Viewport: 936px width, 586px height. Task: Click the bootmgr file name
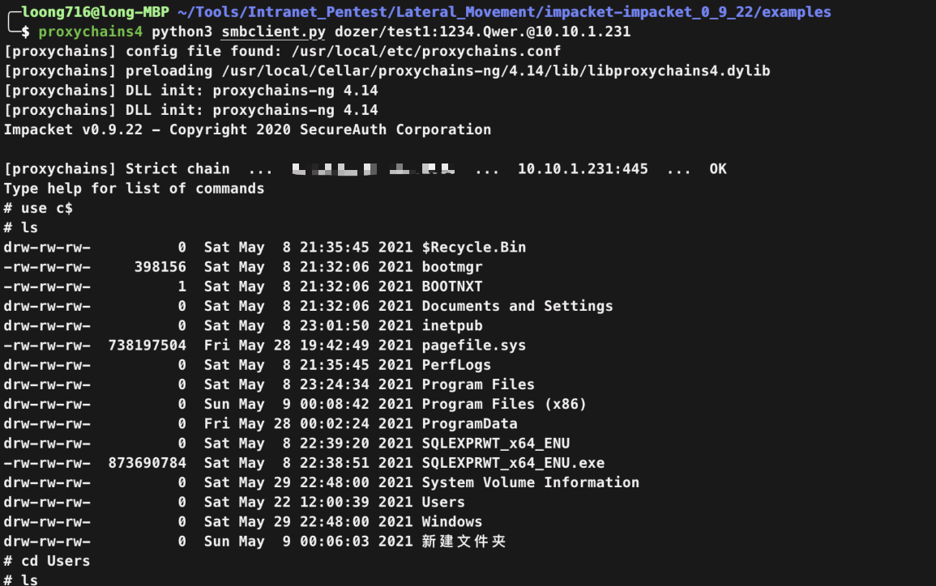click(x=452, y=267)
